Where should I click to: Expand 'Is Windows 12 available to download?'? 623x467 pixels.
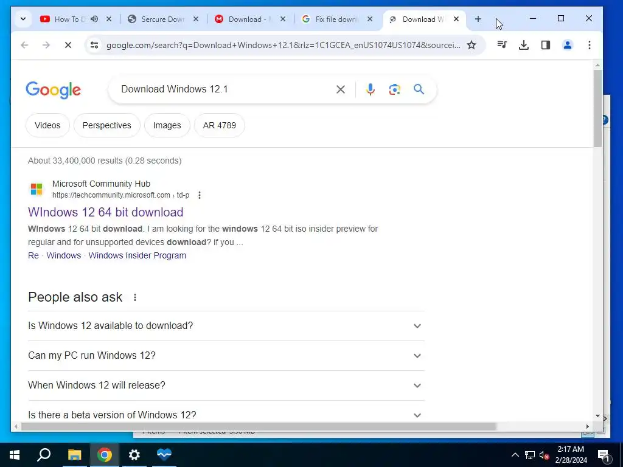(226, 326)
